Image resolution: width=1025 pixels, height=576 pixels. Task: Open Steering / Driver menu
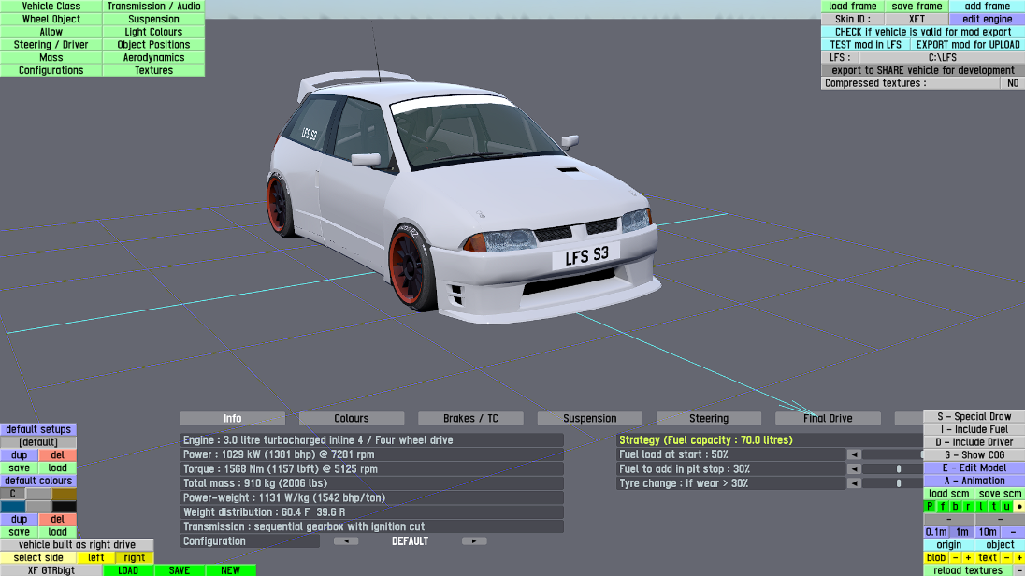point(51,45)
